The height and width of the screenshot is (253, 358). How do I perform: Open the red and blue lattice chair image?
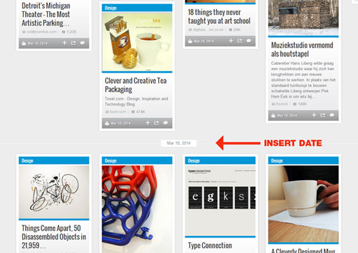point(137,209)
